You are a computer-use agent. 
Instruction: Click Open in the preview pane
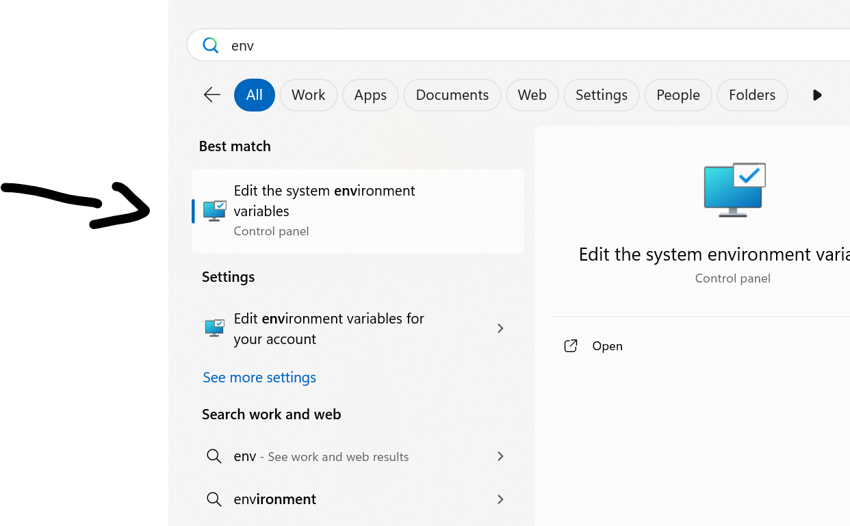click(607, 346)
